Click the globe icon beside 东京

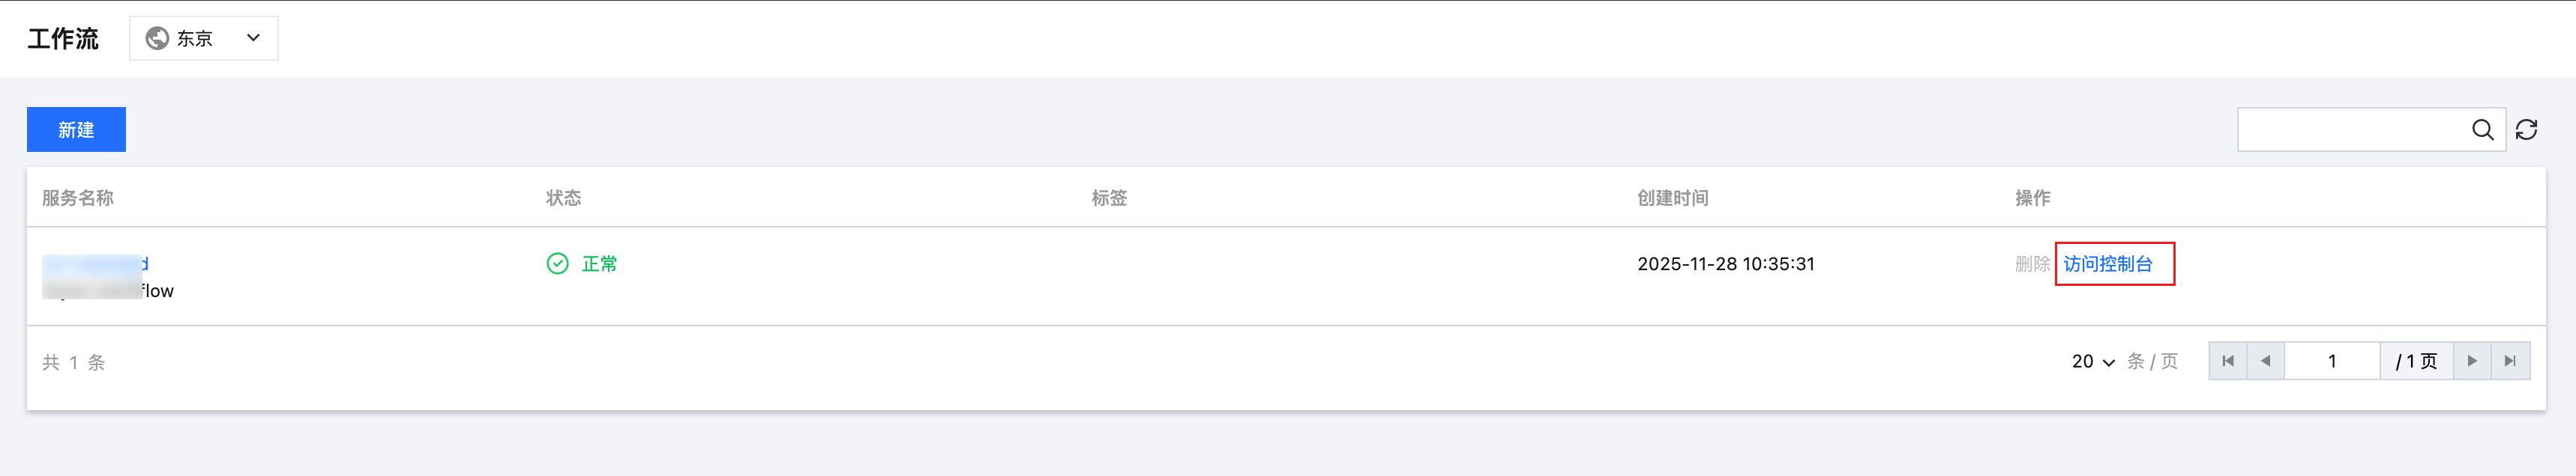click(157, 38)
